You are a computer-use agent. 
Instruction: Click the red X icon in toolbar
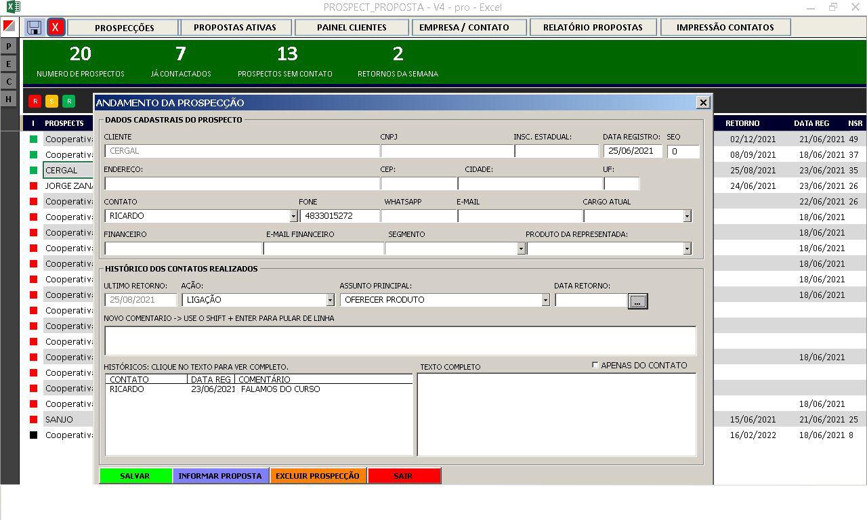(56, 28)
